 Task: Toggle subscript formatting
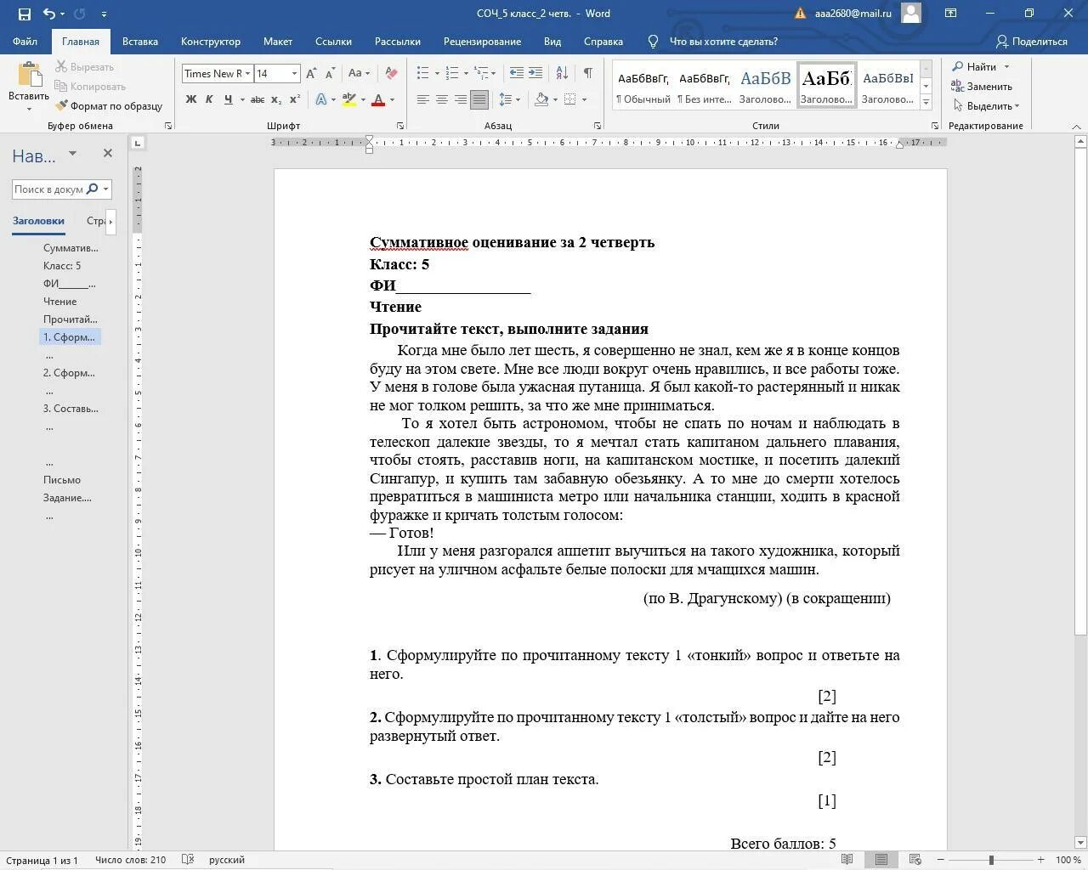click(x=276, y=99)
